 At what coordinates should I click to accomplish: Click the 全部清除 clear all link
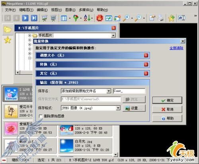176,48
